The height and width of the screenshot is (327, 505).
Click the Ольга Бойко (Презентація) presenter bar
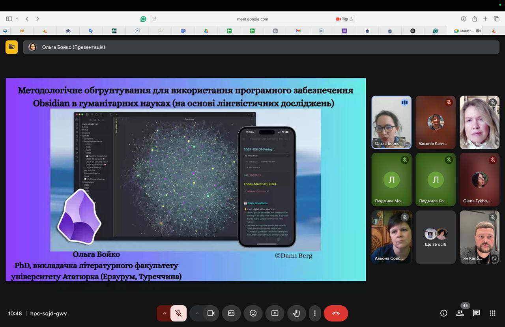(261, 47)
